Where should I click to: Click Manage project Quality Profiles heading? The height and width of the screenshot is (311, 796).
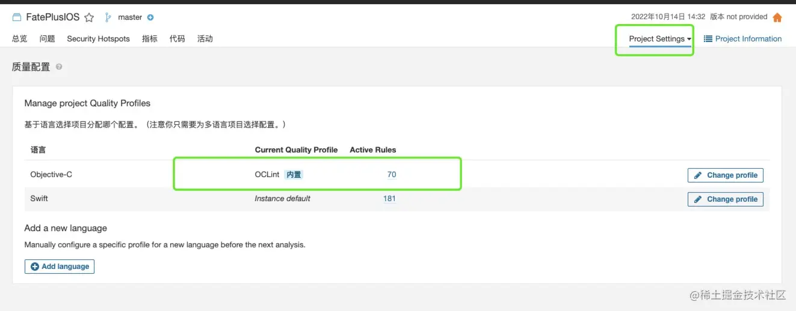pos(87,103)
